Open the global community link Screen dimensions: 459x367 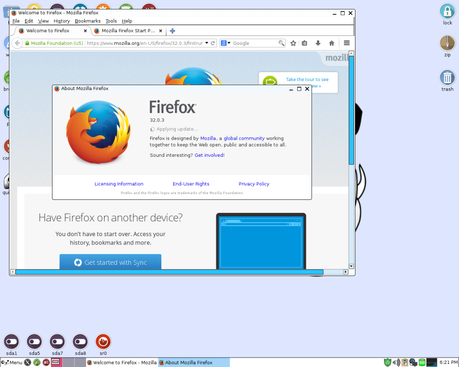point(244,138)
